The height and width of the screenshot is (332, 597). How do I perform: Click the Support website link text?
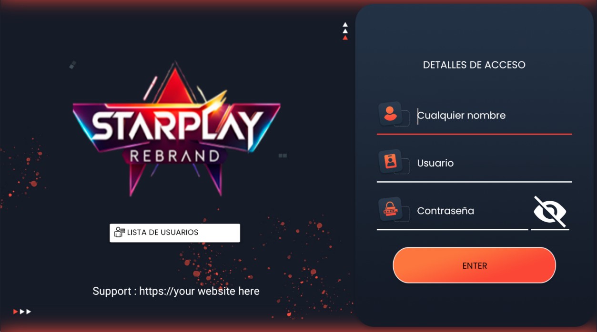pos(176,291)
